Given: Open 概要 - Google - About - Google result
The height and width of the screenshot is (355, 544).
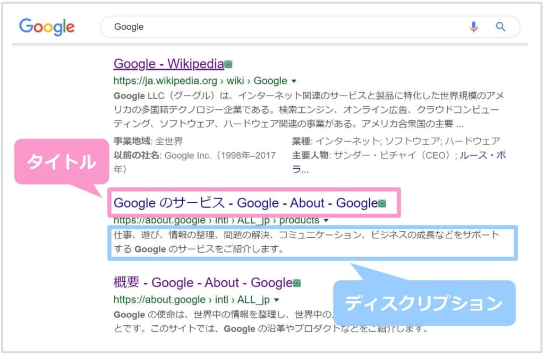Looking at the screenshot, I should [203, 282].
